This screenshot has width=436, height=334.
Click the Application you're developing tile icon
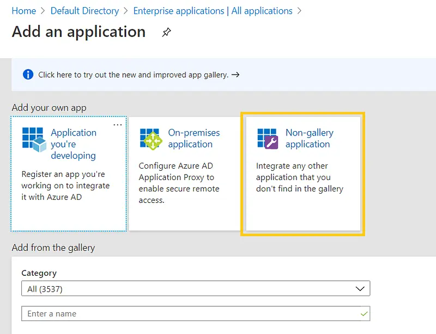tap(33, 139)
